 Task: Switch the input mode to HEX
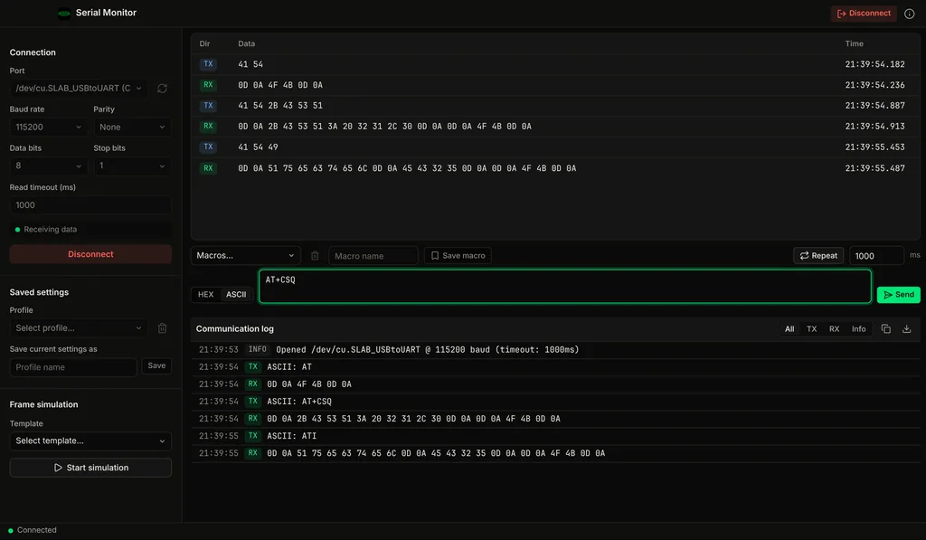coord(205,295)
